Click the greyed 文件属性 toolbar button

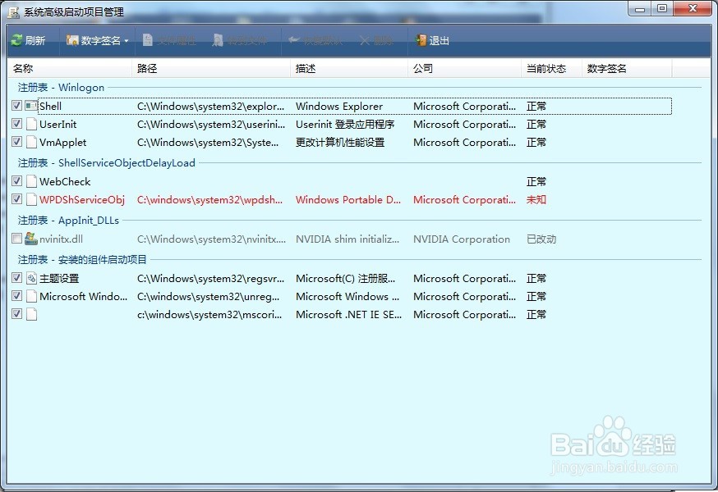pos(169,41)
